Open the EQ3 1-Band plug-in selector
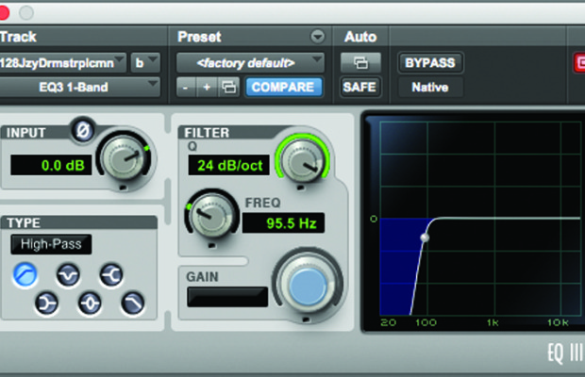The height and width of the screenshot is (377, 585). pos(79,88)
